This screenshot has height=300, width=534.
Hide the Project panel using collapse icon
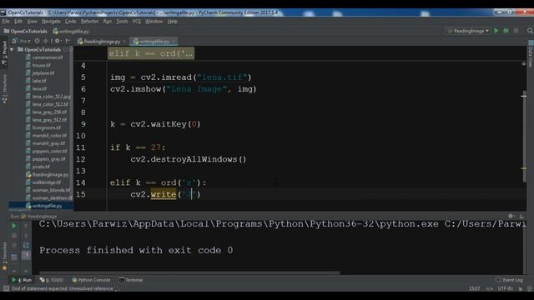[x=68, y=41]
